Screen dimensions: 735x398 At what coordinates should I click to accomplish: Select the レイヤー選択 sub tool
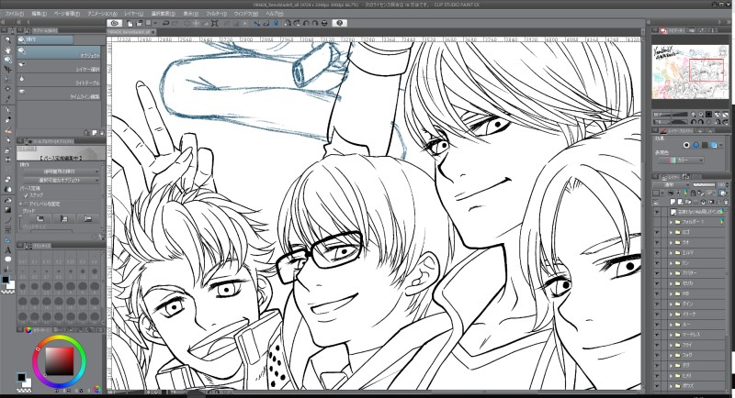tap(59, 66)
